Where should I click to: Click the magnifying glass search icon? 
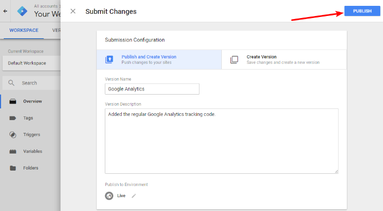click(11, 83)
